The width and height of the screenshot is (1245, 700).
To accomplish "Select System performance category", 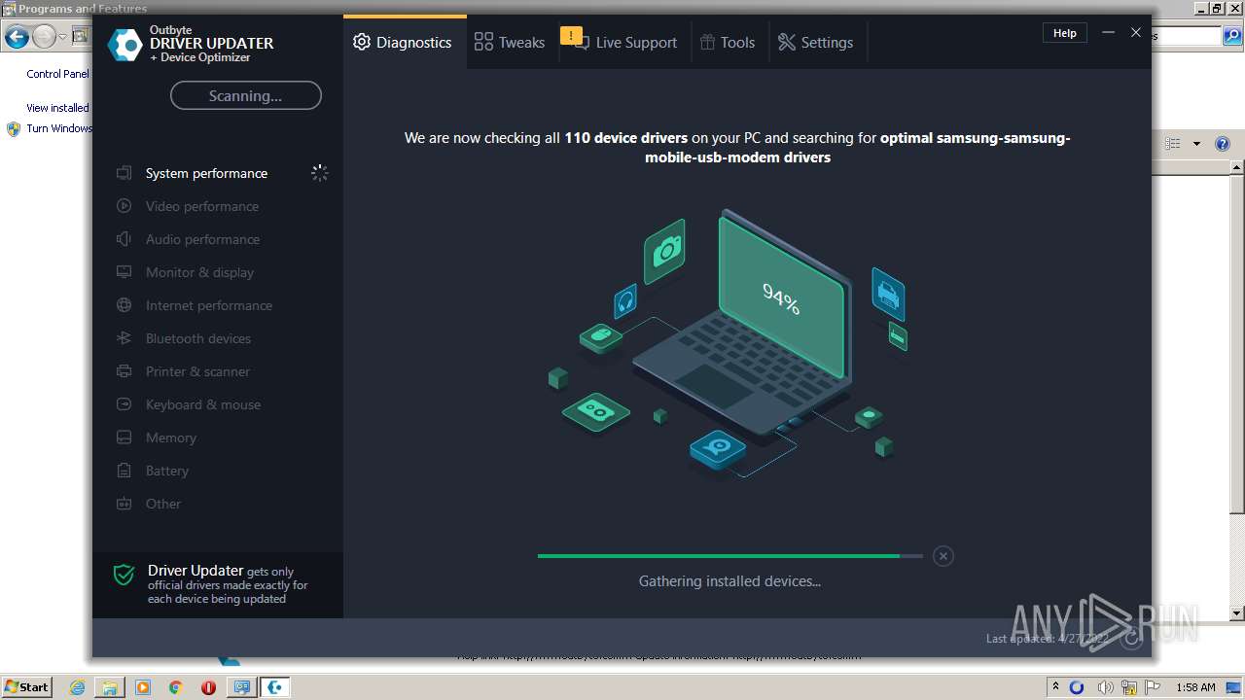I will click(x=206, y=173).
